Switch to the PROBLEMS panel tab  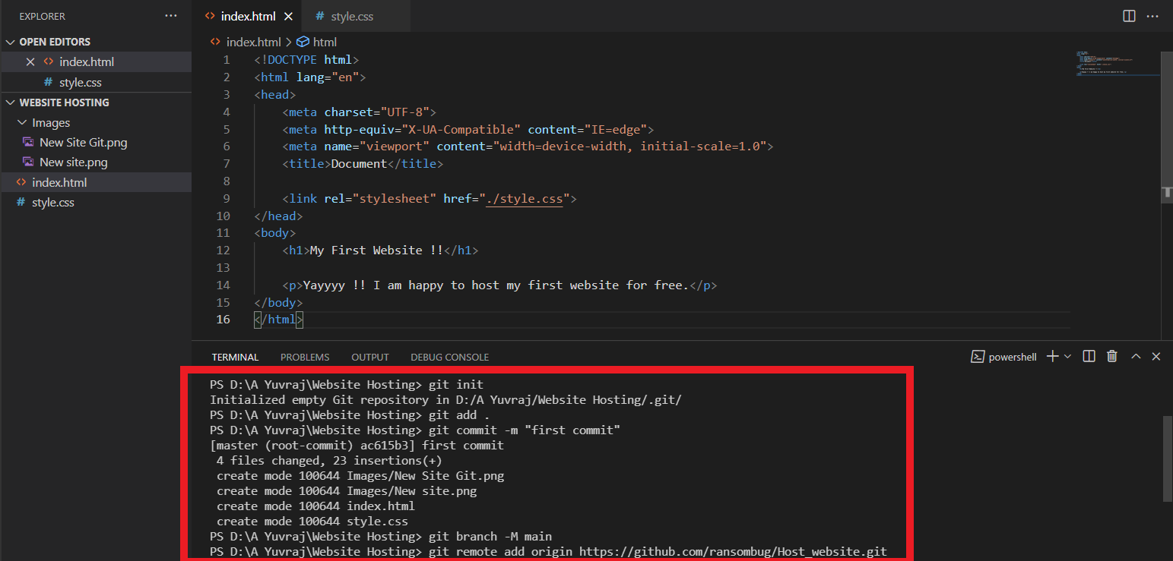tap(304, 357)
